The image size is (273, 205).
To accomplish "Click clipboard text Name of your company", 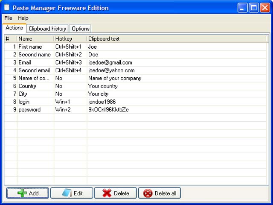I will tap(115, 78).
